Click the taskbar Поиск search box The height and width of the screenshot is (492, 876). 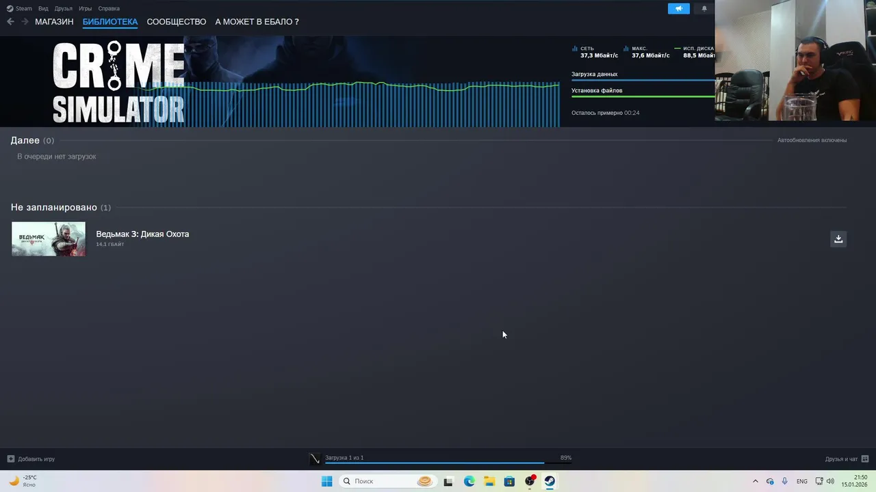coord(387,481)
